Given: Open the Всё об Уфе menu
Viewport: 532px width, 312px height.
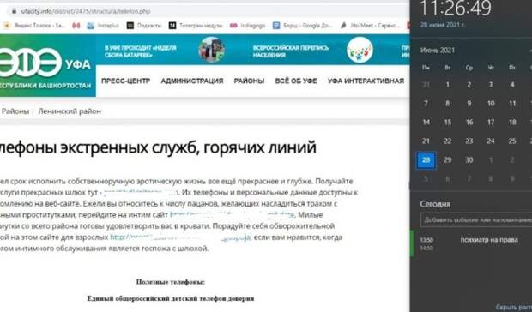Looking at the screenshot, I should click(x=296, y=81).
